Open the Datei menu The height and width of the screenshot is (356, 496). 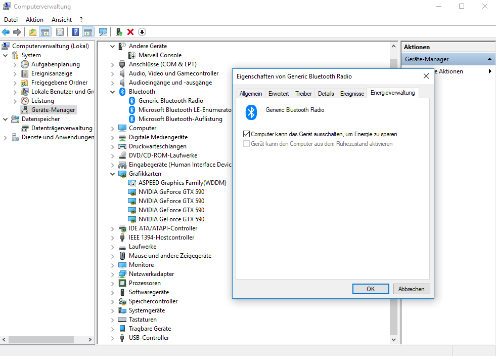click(11, 20)
